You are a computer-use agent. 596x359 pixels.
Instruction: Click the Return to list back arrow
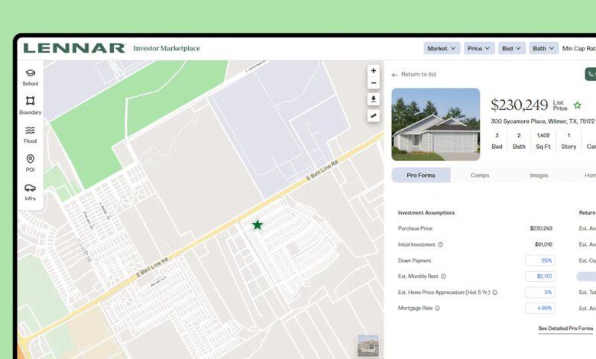click(394, 75)
